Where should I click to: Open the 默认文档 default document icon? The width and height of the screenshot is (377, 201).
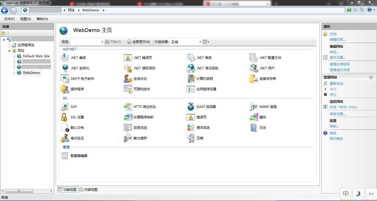[65, 127]
